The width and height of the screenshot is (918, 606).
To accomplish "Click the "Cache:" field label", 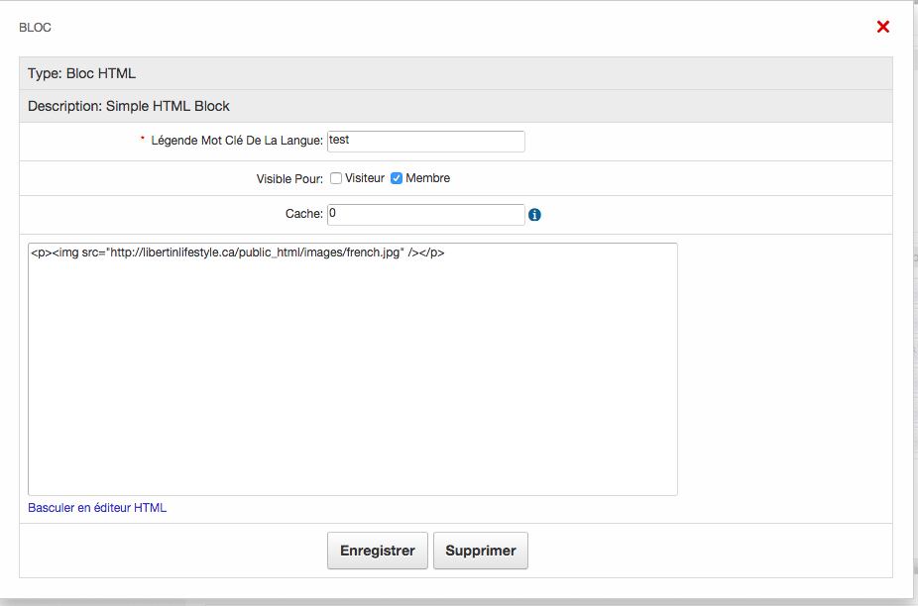I will 303,214.
